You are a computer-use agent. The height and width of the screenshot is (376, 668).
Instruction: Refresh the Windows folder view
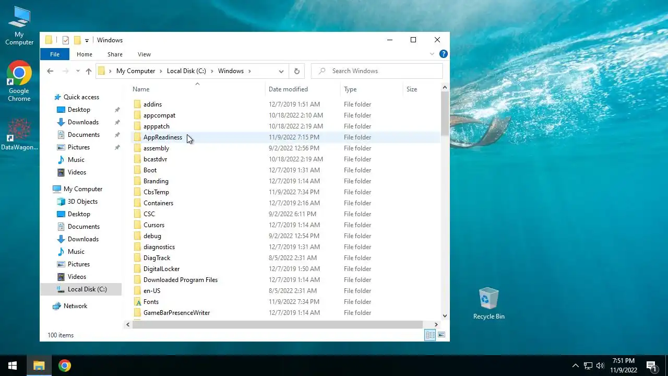pos(297,71)
